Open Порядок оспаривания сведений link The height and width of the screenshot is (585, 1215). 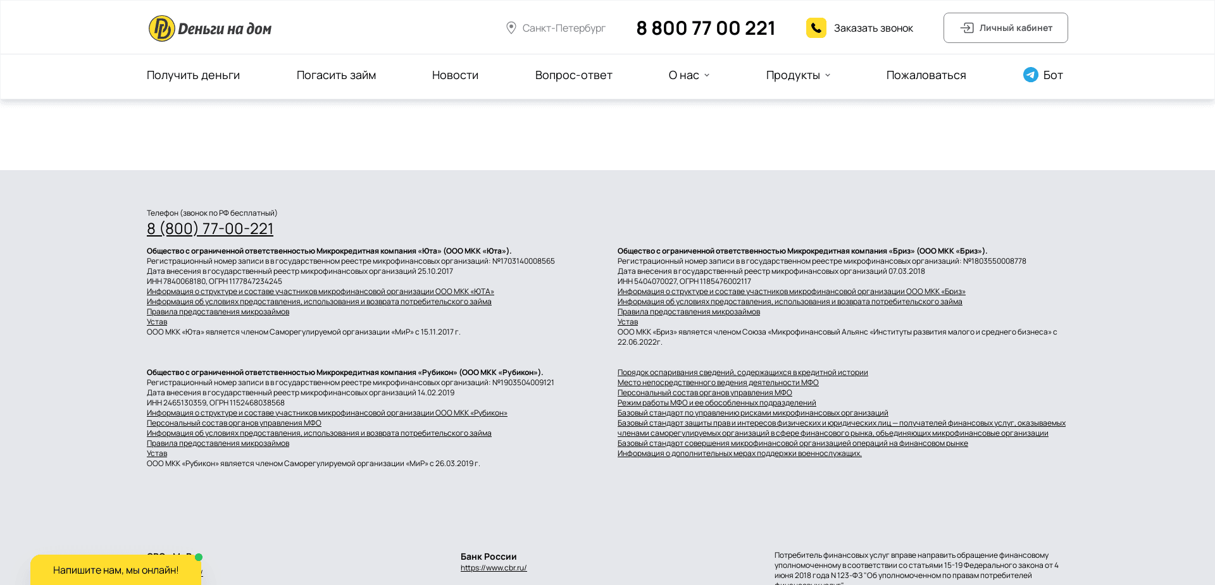tap(742, 372)
